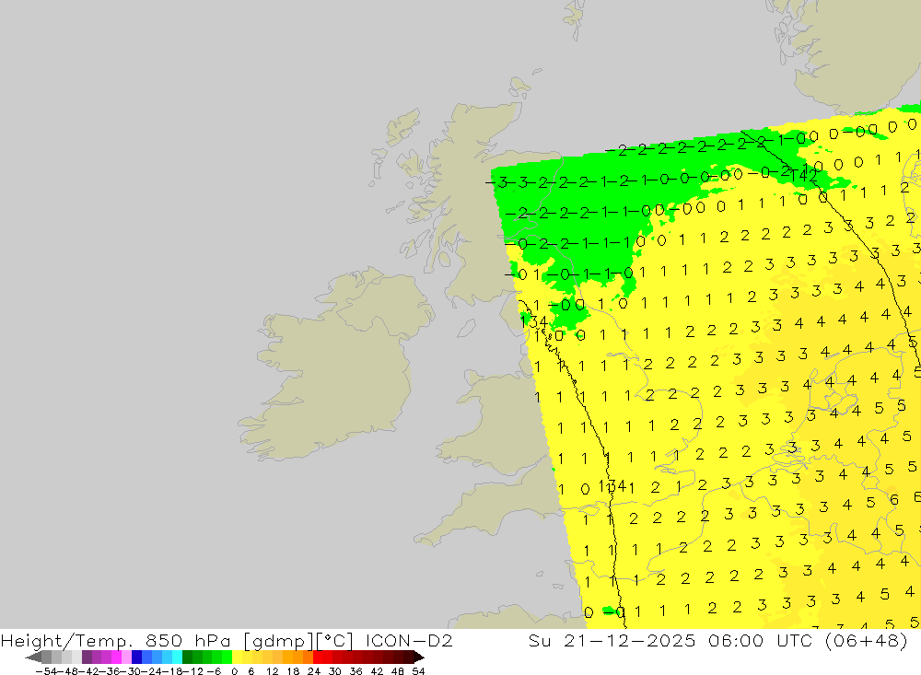This screenshot has width=921, height=675.
Task: Click the '142' contour height label
Action: [803, 176]
